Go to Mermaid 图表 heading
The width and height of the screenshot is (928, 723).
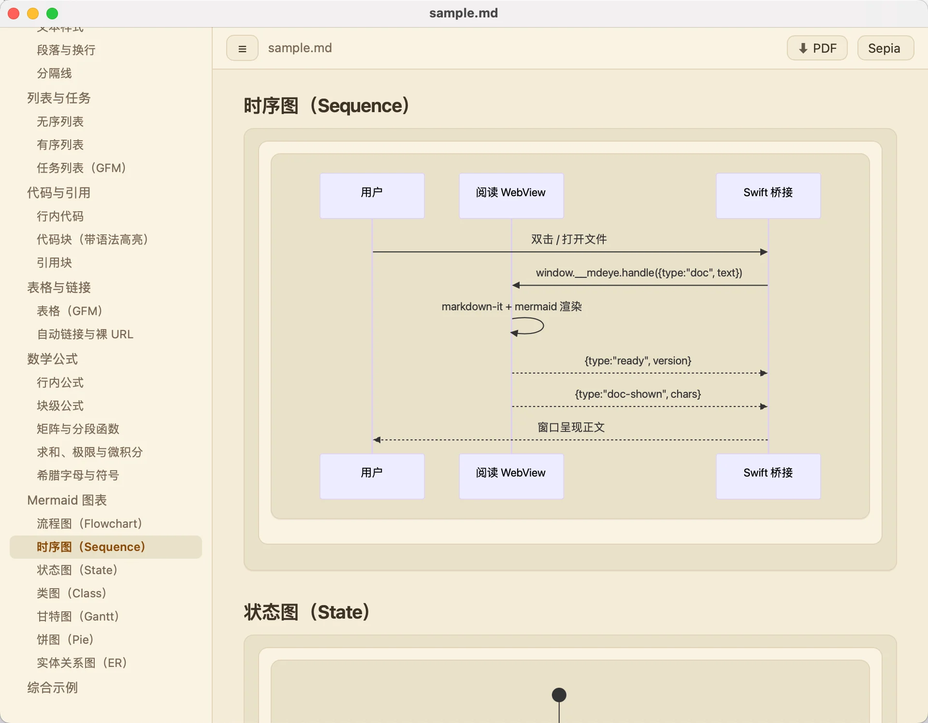[67, 500]
